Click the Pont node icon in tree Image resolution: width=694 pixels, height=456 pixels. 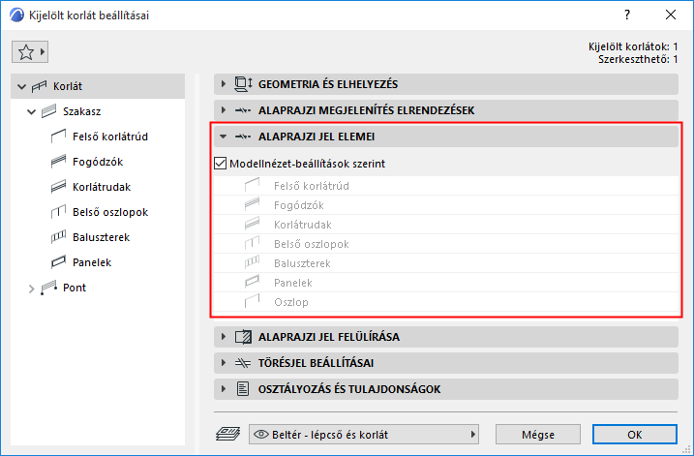[x=48, y=288]
